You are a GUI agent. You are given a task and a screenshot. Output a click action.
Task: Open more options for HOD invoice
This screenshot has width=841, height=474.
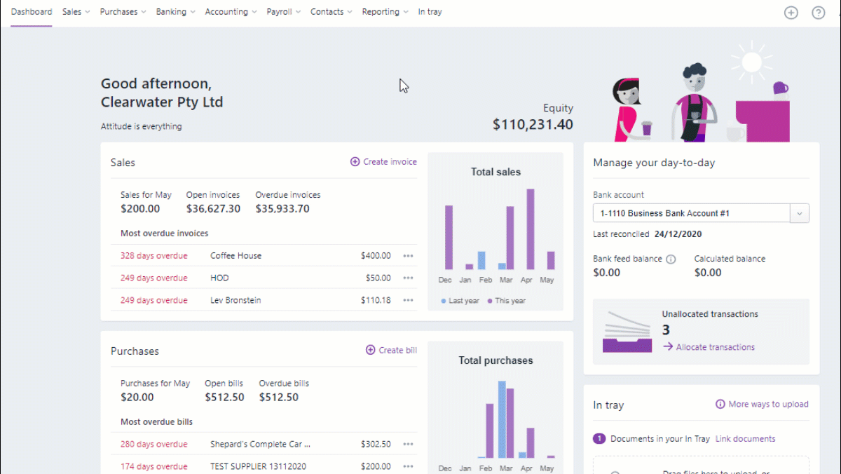click(408, 278)
